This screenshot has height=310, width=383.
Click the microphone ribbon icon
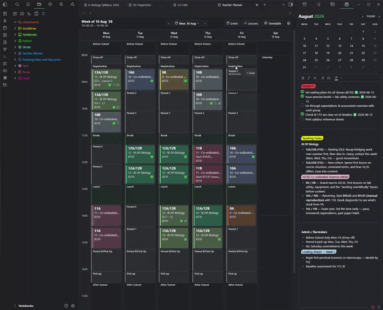[x=5, y=21]
